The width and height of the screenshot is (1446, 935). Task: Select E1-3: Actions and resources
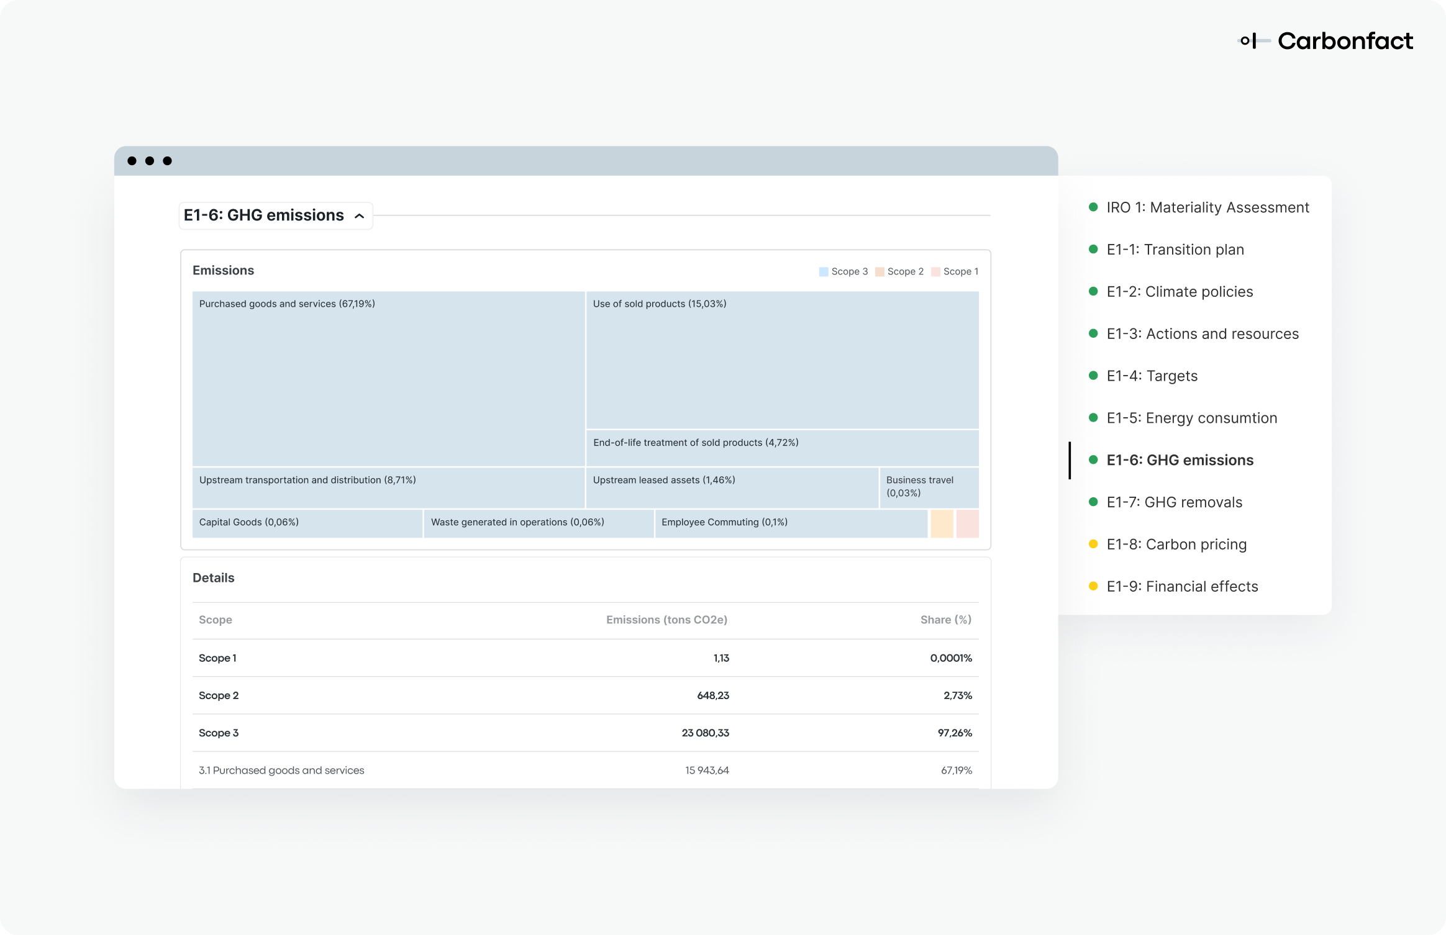tap(1203, 334)
